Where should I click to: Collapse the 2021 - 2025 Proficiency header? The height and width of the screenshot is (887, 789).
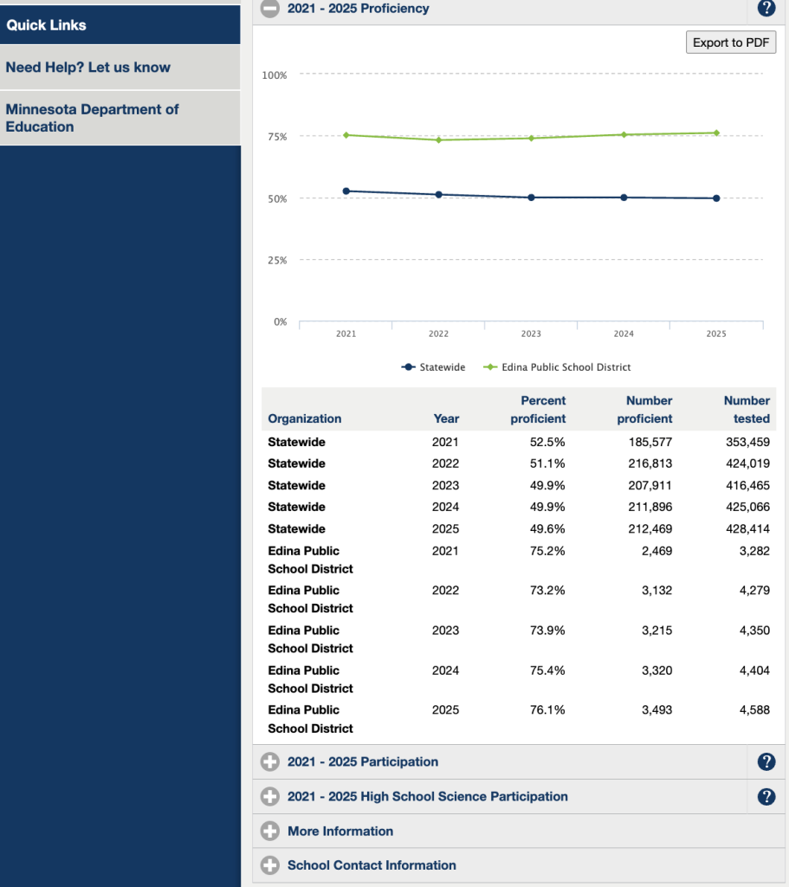click(x=358, y=9)
